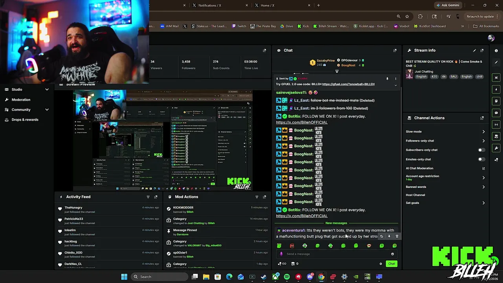Image resolution: width=503 pixels, height=283 pixels.
Task: Open Spotify from the taskbar
Action: coord(287,277)
